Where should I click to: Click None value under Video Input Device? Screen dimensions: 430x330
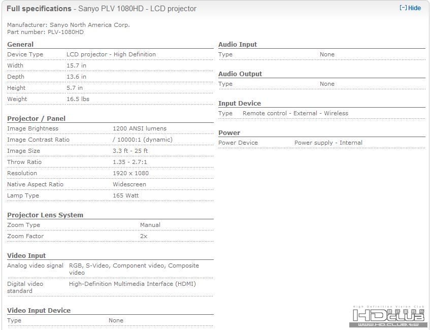click(116, 320)
